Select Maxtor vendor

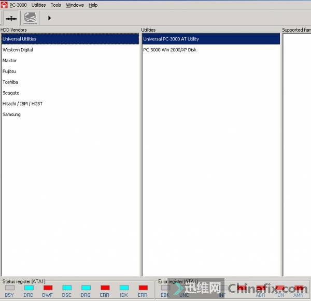(70, 61)
